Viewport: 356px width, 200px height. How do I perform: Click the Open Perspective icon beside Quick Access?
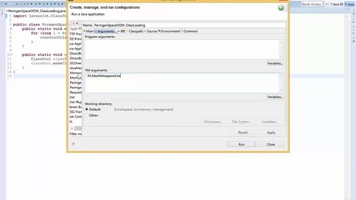coord(327,4)
